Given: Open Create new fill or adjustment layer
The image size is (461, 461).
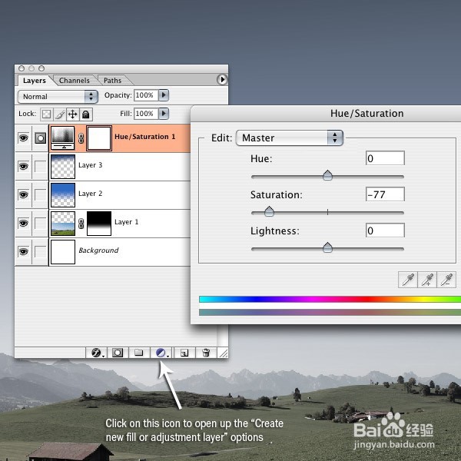Looking at the screenshot, I should (x=161, y=353).
